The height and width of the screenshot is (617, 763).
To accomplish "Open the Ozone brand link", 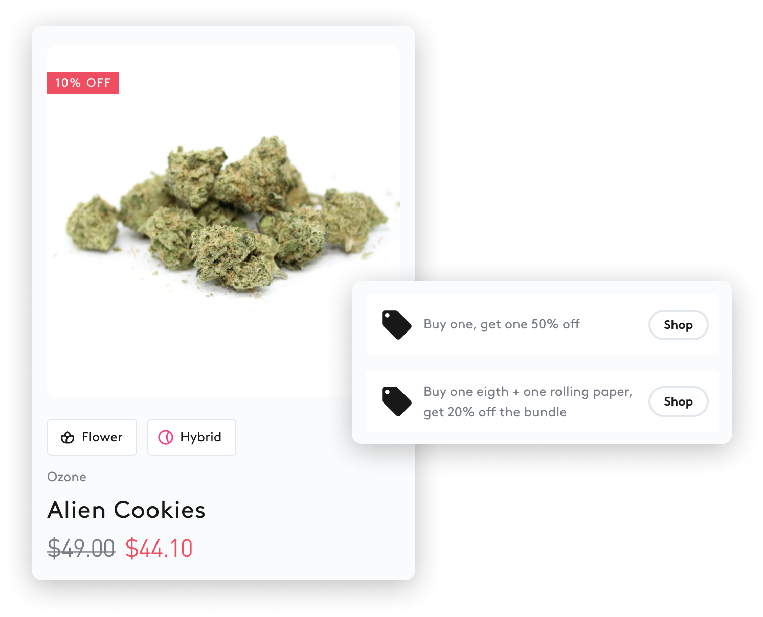I will click(66, 477).
